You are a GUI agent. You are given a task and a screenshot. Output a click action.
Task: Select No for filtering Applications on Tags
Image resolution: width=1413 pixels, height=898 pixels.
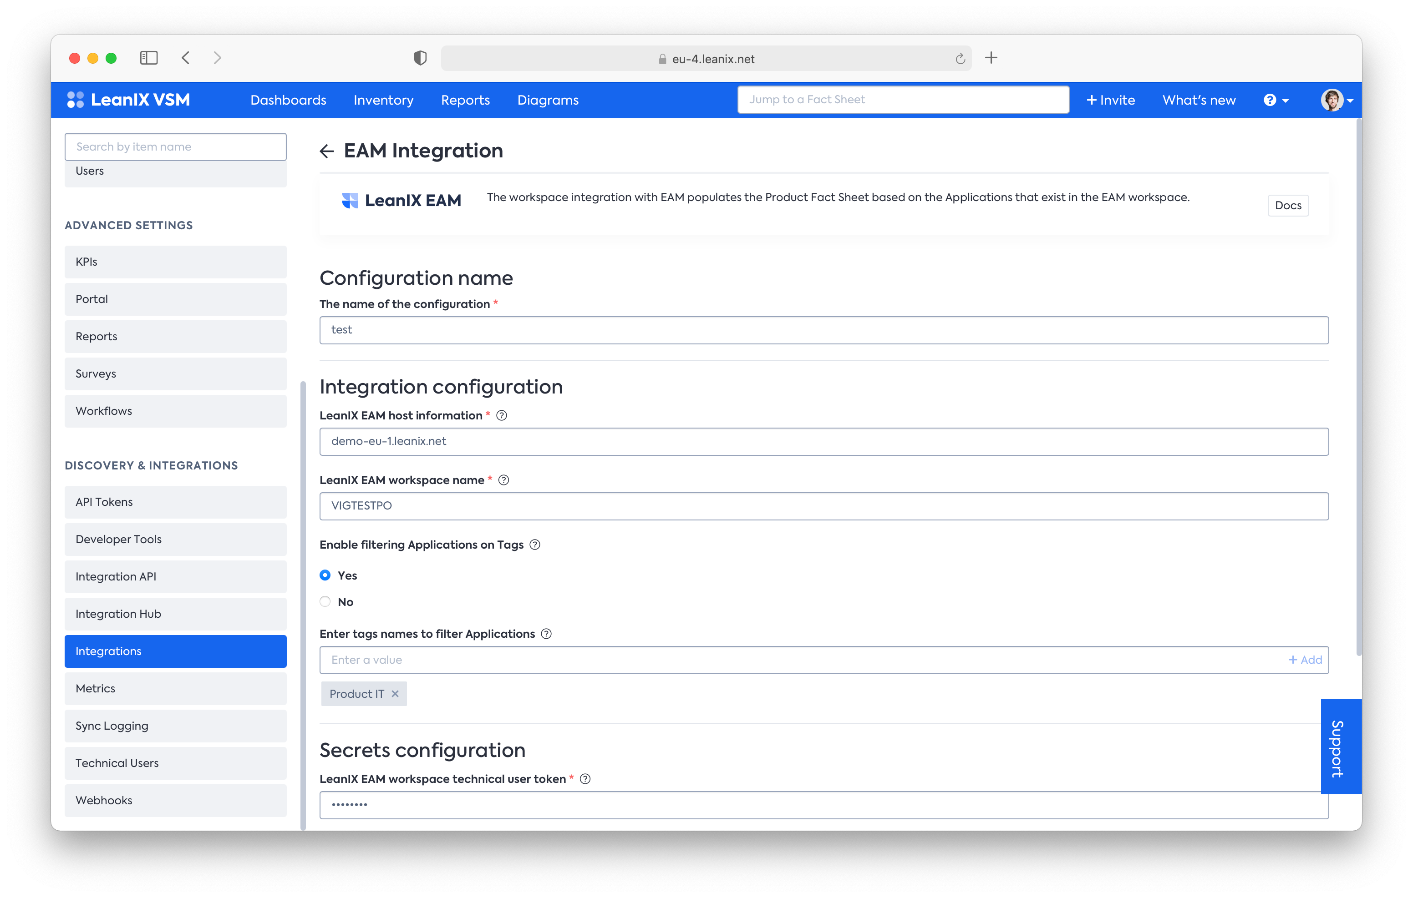tap(325, 601)
